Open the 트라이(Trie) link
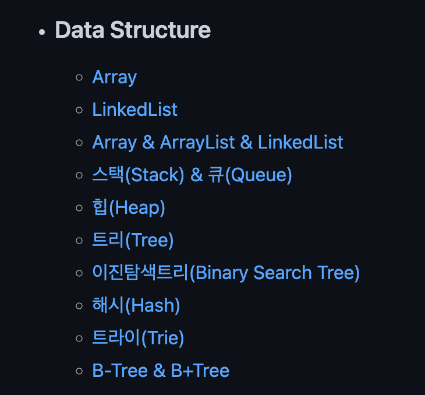 click(x=138, y=338)
